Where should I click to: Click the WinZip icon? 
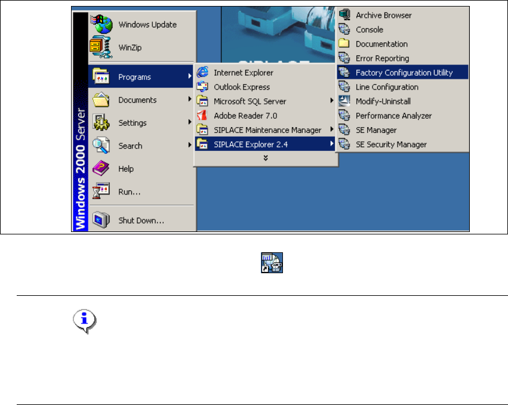[x=101, y=47]
